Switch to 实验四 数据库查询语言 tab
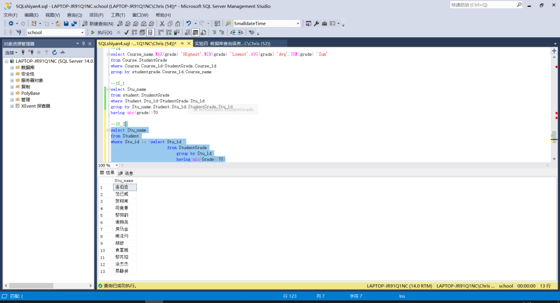Viewport: 560px width, 303px height. pos(232,44)
